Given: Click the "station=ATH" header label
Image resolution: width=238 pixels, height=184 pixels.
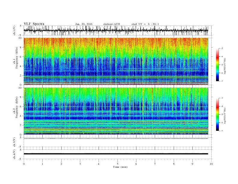Looking at the screenshot, I should point(111,24).
